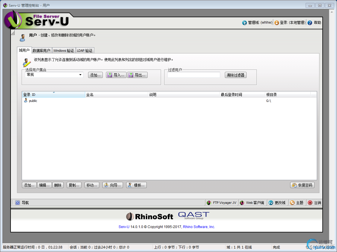
Task: Open the Windows 验证 tab
Action: 64,50
